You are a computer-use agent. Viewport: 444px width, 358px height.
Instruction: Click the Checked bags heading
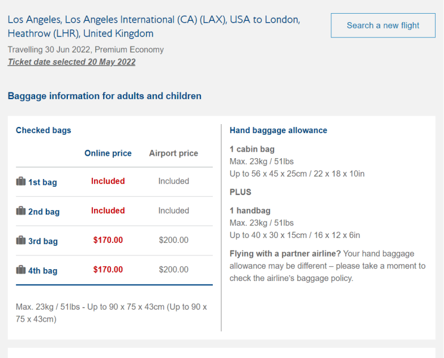pos(44,130)
